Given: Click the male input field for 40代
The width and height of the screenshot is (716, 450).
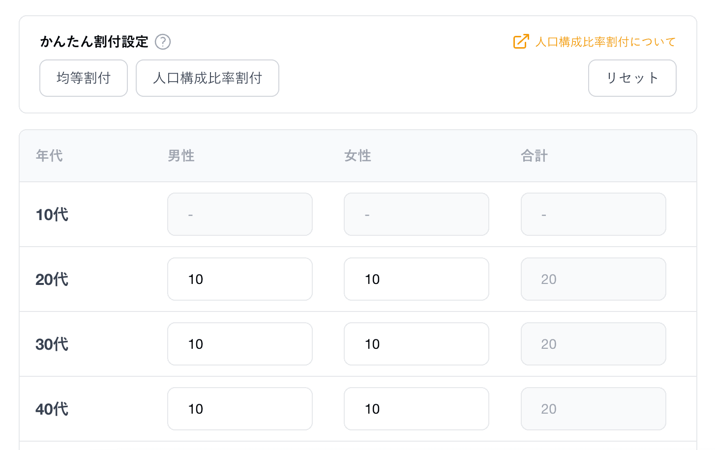Looking at the screenshot, I should [239, 409].
